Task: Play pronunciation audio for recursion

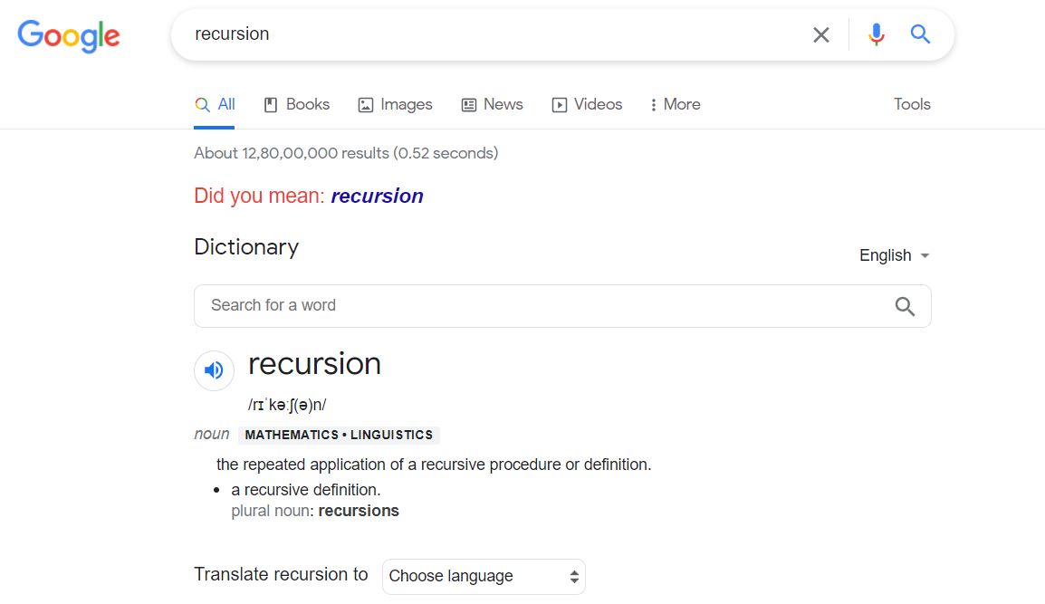Action: tap(214, 370)
